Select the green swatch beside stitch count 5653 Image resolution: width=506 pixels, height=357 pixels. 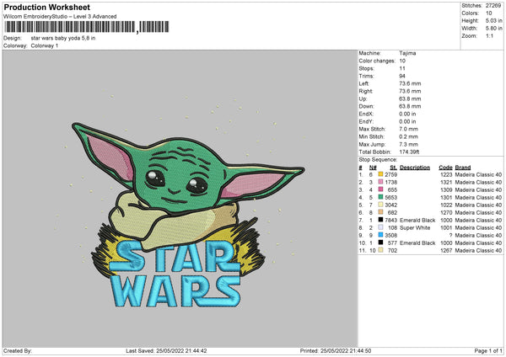pos(380,197)
